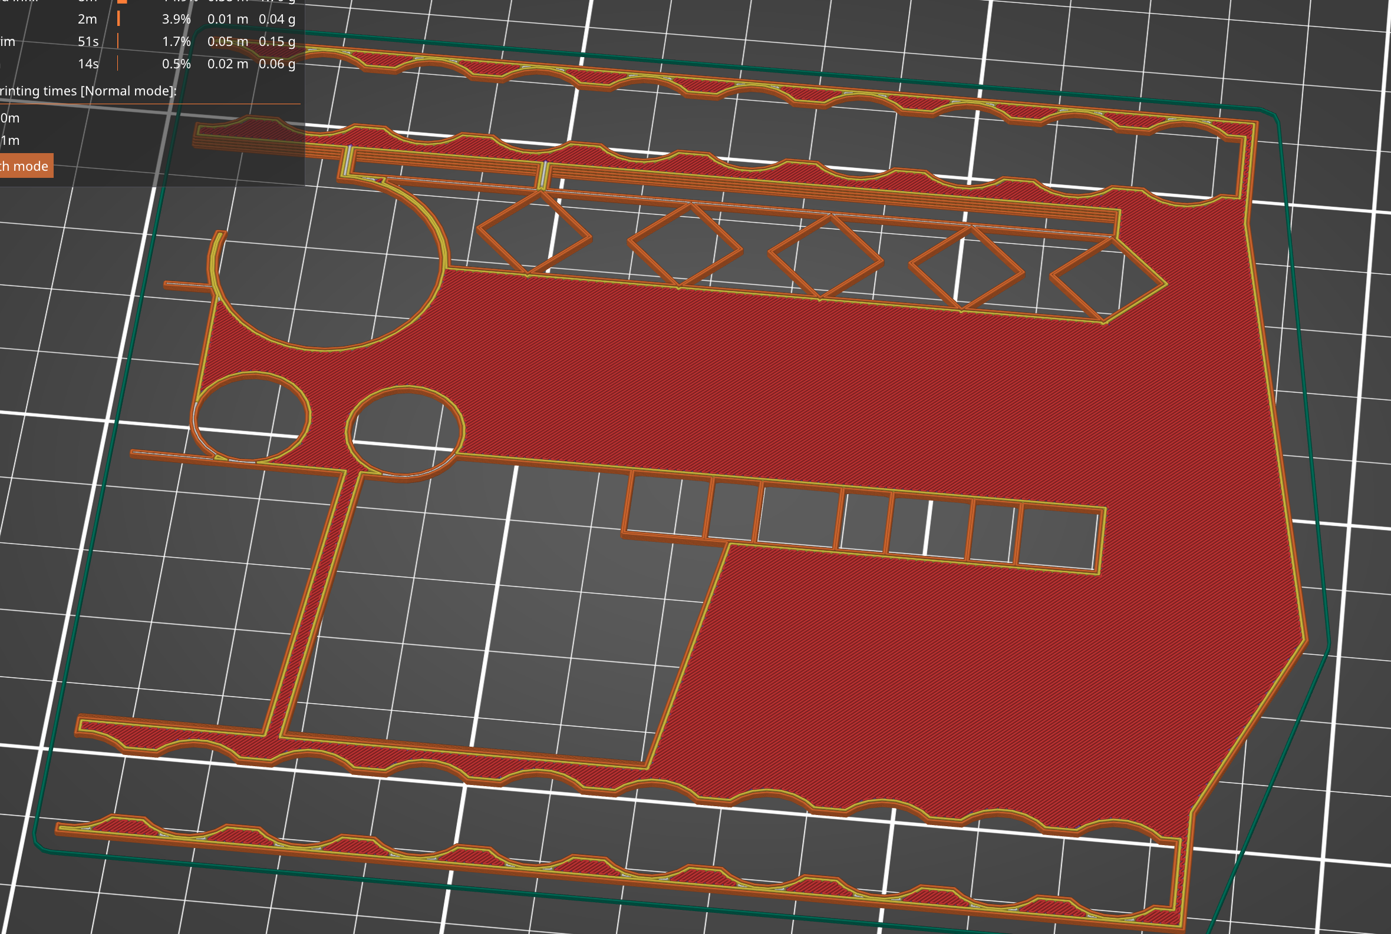
Task: Click the 0.06 g weight value
Action: pyautogui.click(x=277, y=64)
